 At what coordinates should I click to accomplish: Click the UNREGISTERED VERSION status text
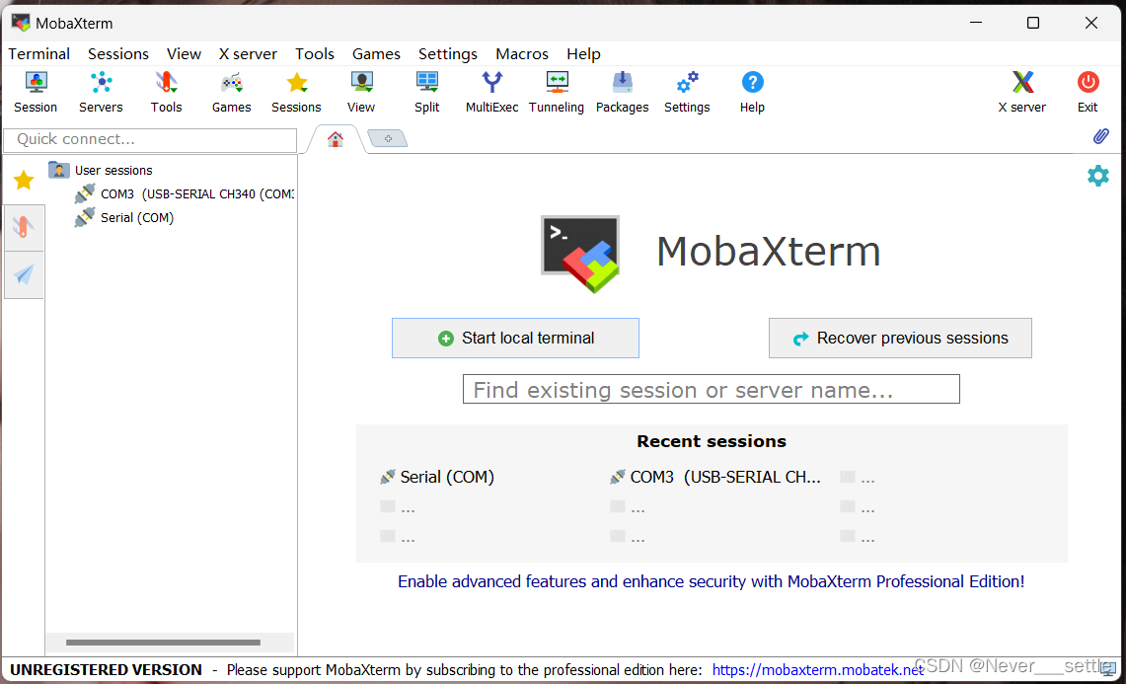(x=107, y=669)
